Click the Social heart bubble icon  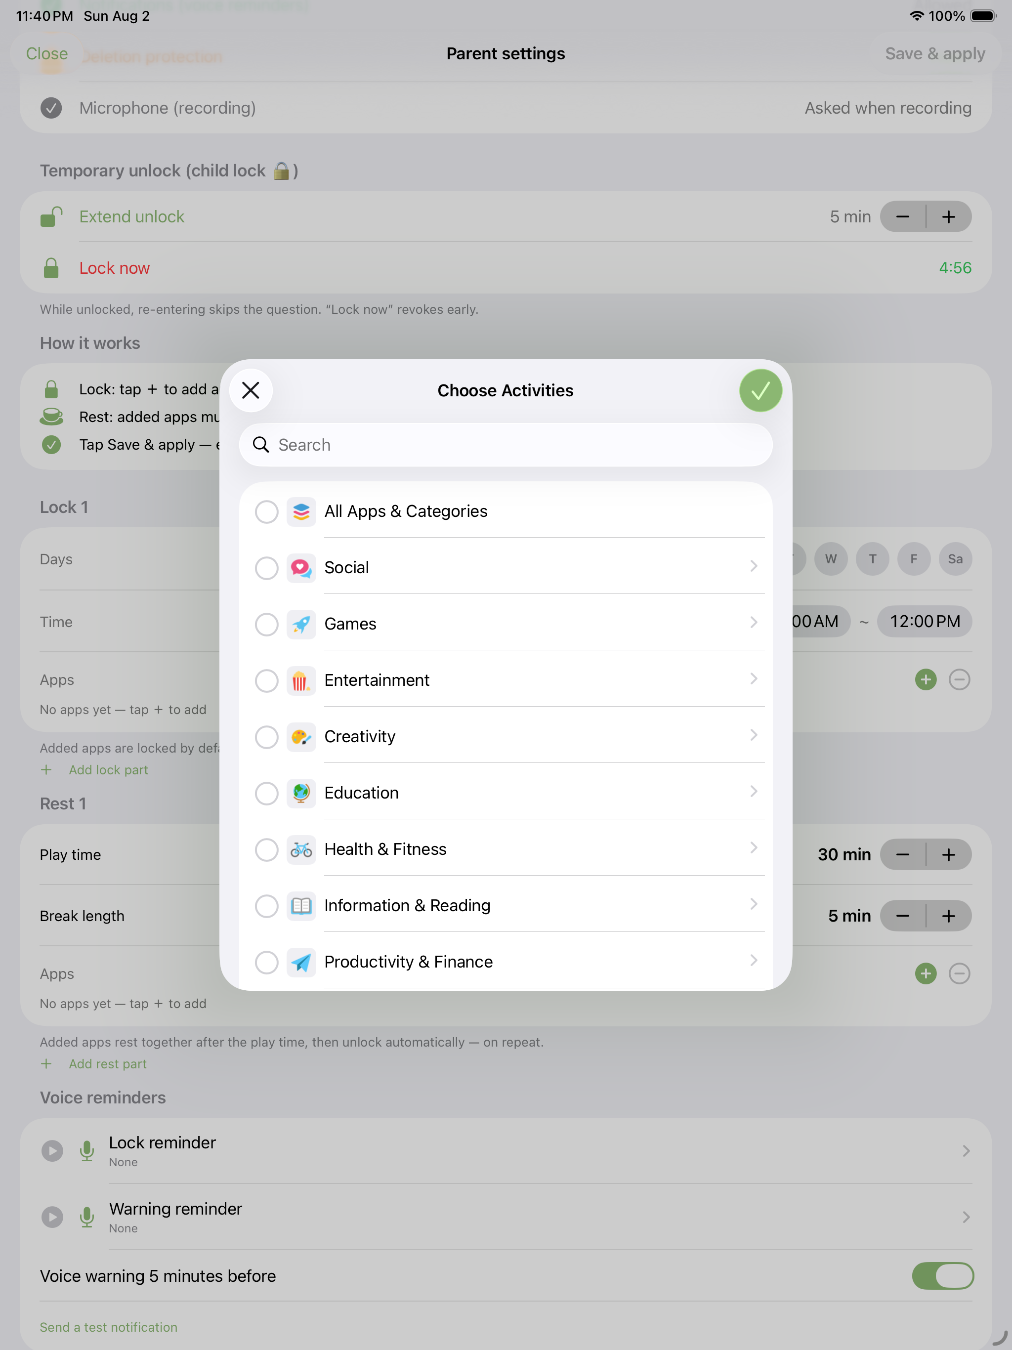point(301,568)
